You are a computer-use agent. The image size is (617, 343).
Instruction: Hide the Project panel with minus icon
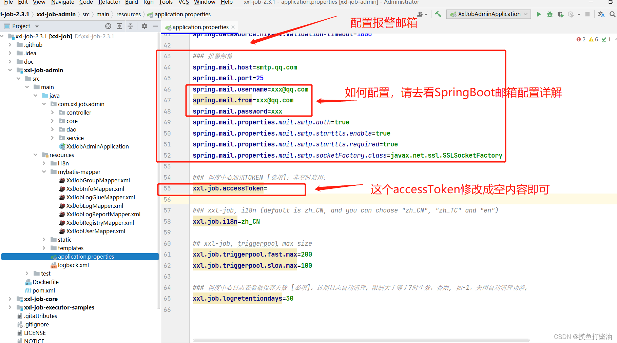click(x=155, y=26)
